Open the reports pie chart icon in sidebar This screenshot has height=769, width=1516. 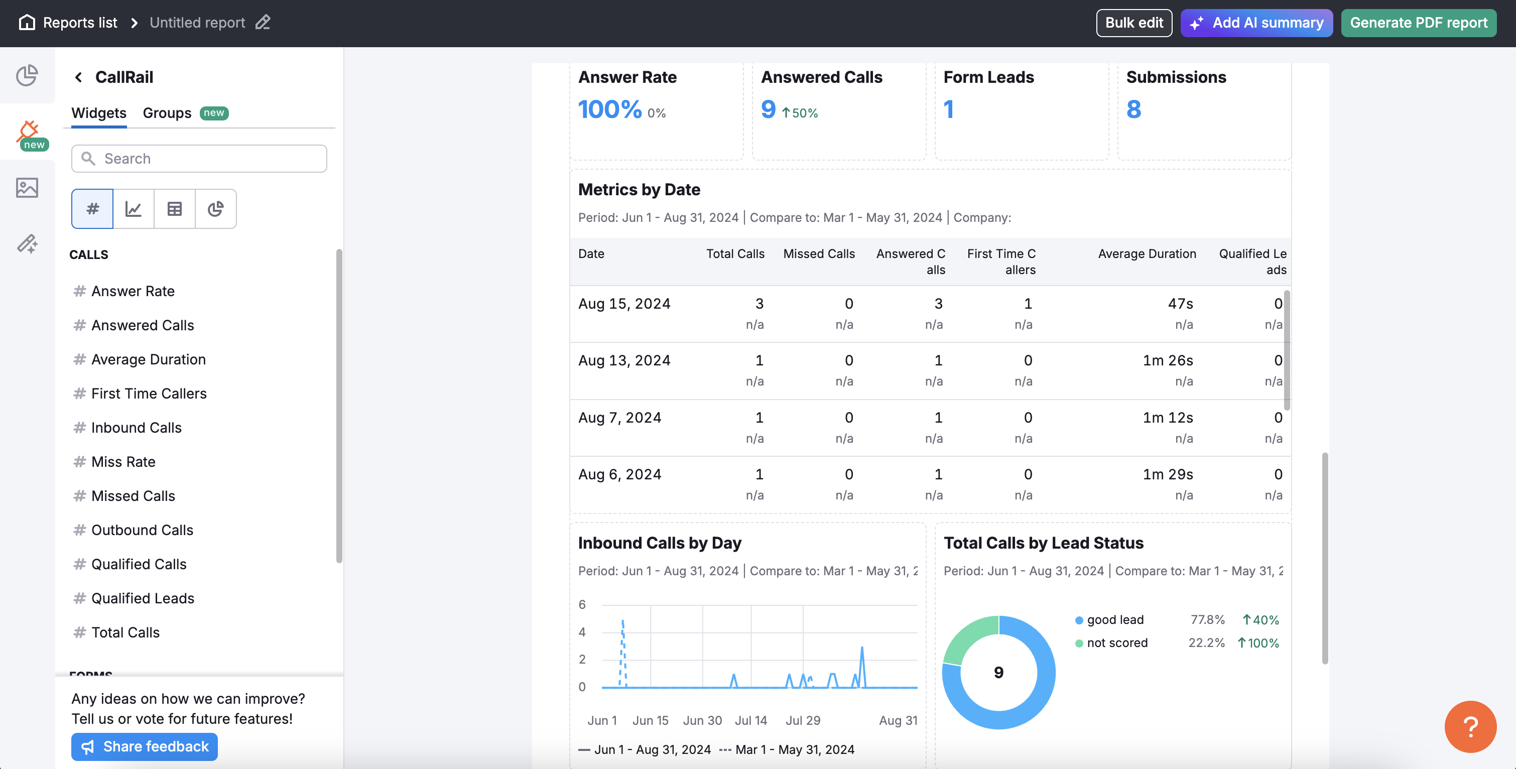pos(28,76)
